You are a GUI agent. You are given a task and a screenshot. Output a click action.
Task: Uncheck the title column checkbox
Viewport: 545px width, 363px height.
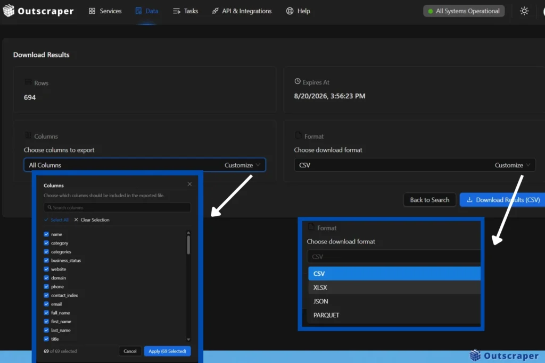coord(46,339)
